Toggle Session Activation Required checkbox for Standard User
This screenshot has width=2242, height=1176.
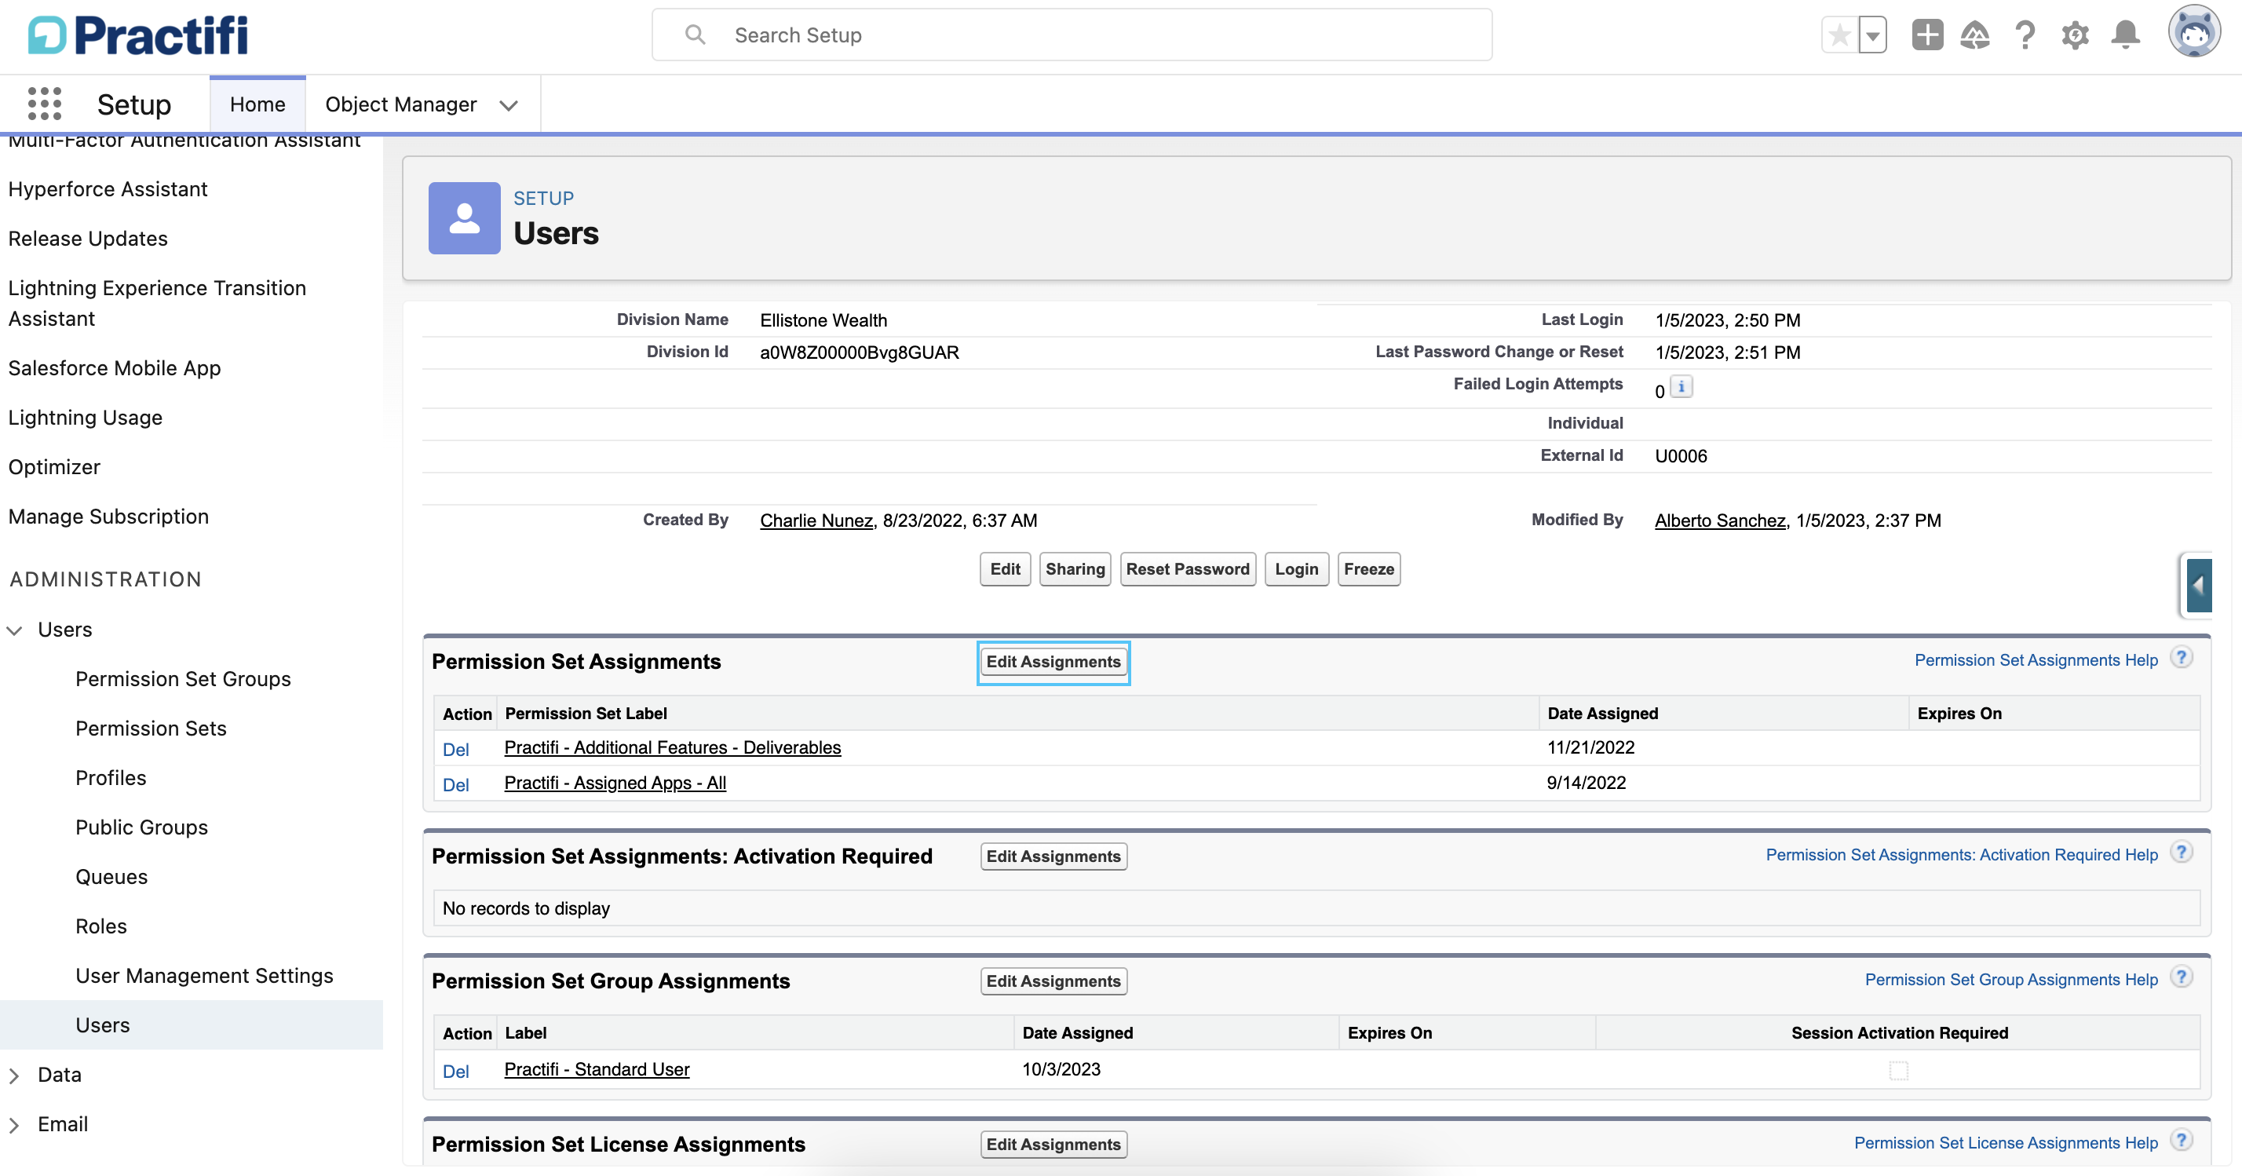coord(1898,1070)
